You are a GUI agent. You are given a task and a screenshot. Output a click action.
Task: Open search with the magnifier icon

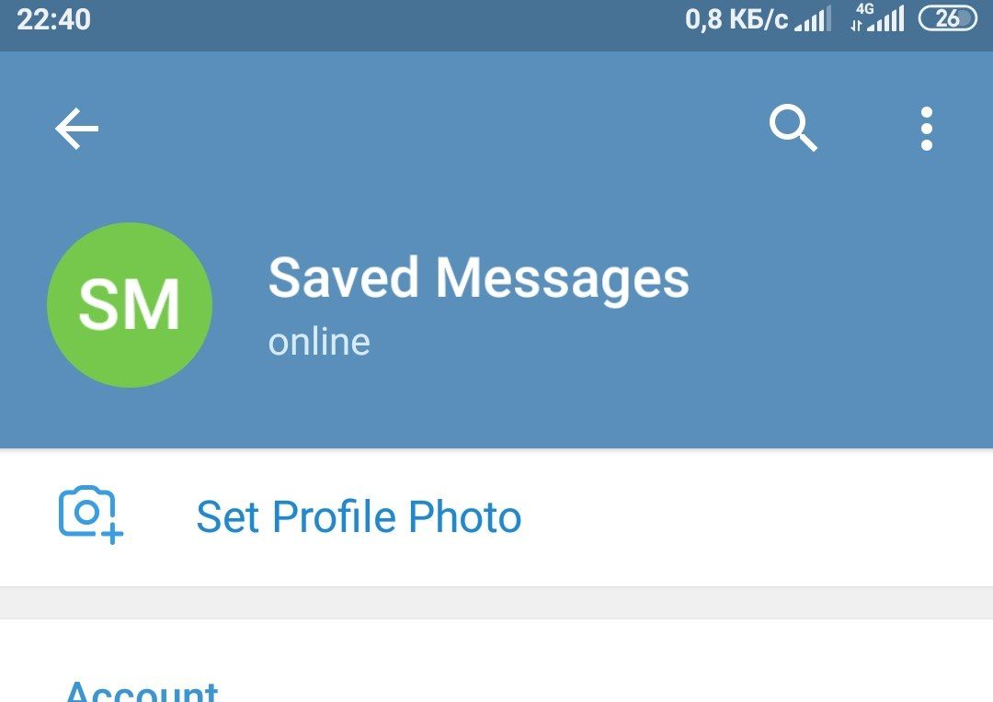(793, 129)
